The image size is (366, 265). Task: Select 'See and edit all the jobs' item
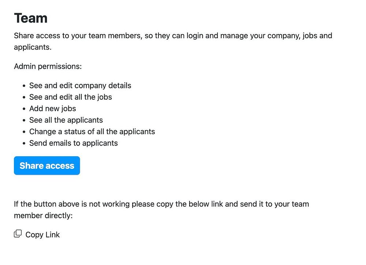[71, 97]
